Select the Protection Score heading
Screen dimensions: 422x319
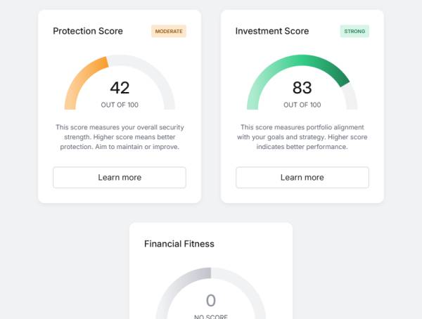[88, 31]
